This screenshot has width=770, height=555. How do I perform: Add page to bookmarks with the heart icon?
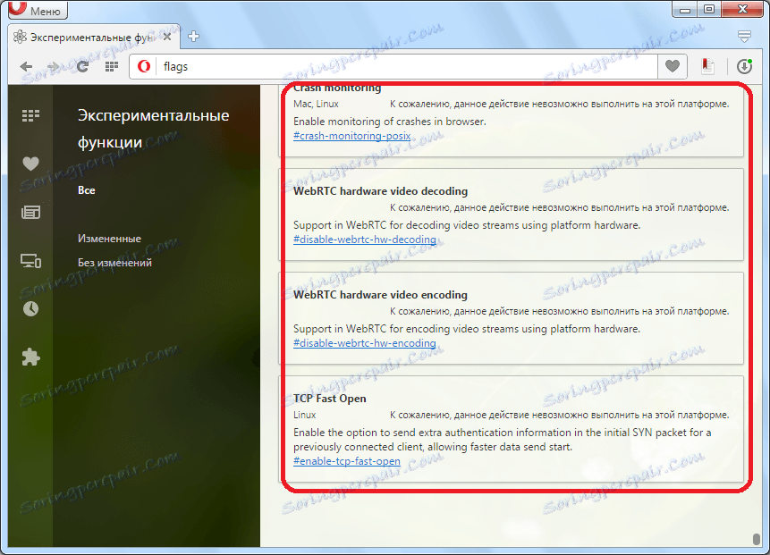point(672,66)
